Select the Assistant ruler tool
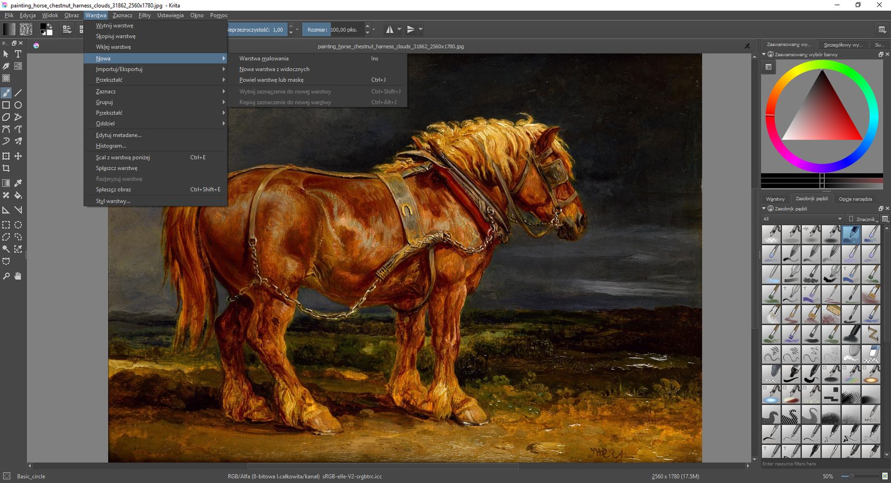The image size is (891, 483). tap(6, 210)
